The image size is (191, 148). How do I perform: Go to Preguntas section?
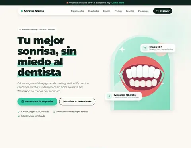click(143, 11)
